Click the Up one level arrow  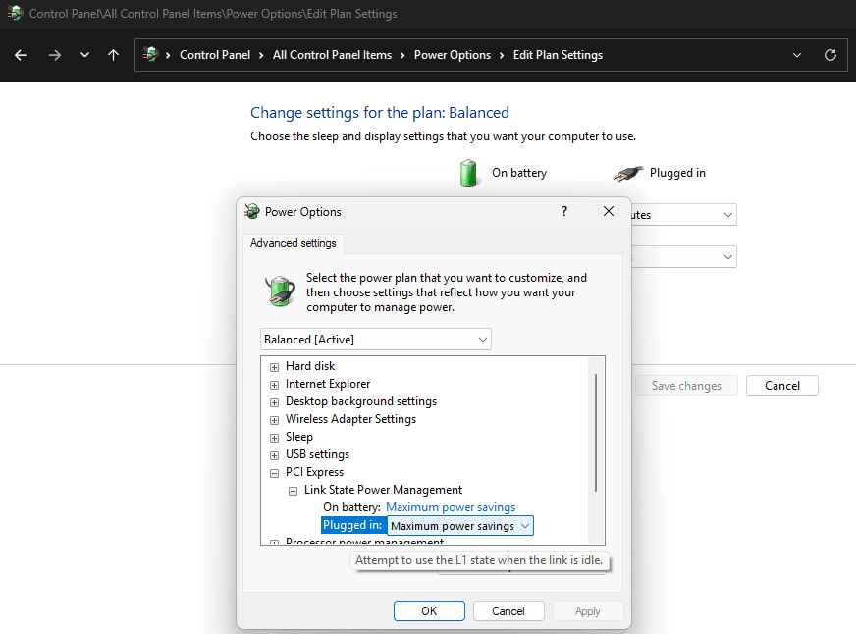113,55
